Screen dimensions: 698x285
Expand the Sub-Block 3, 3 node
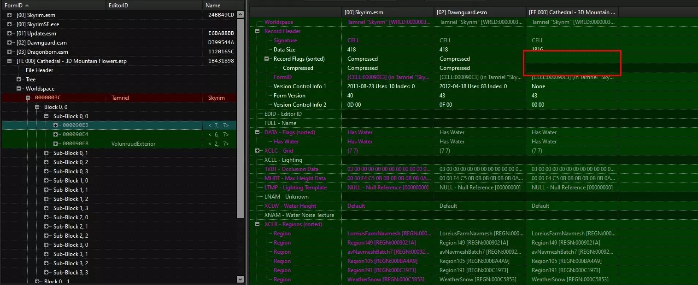tap(47, 273)
